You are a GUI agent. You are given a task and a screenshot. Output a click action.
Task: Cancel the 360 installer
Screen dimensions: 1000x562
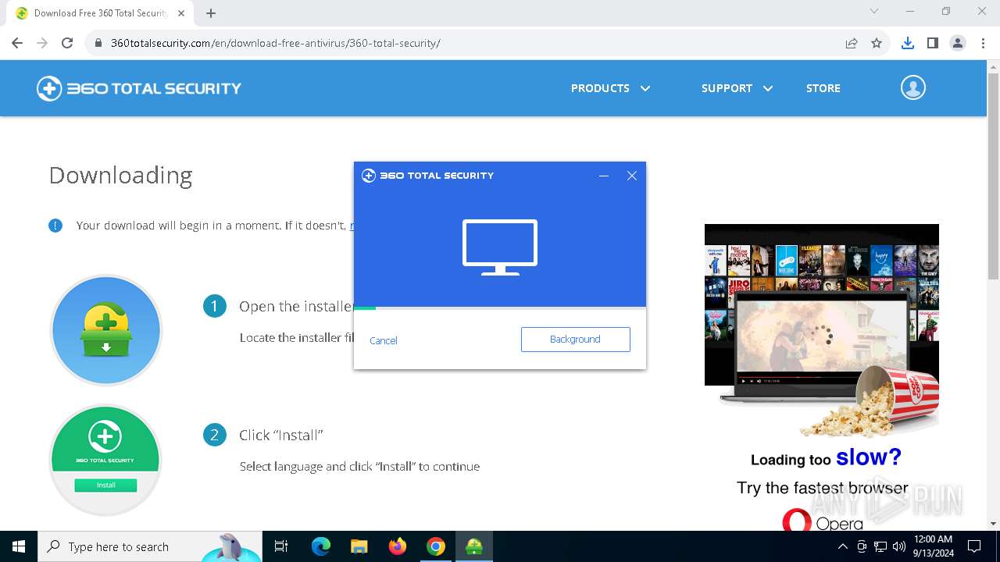384,340
